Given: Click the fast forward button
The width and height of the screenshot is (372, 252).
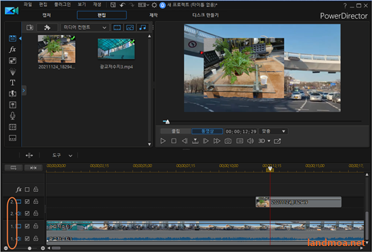Looking at the screenshot, I should pyautogui.click(x=216, y=141).
